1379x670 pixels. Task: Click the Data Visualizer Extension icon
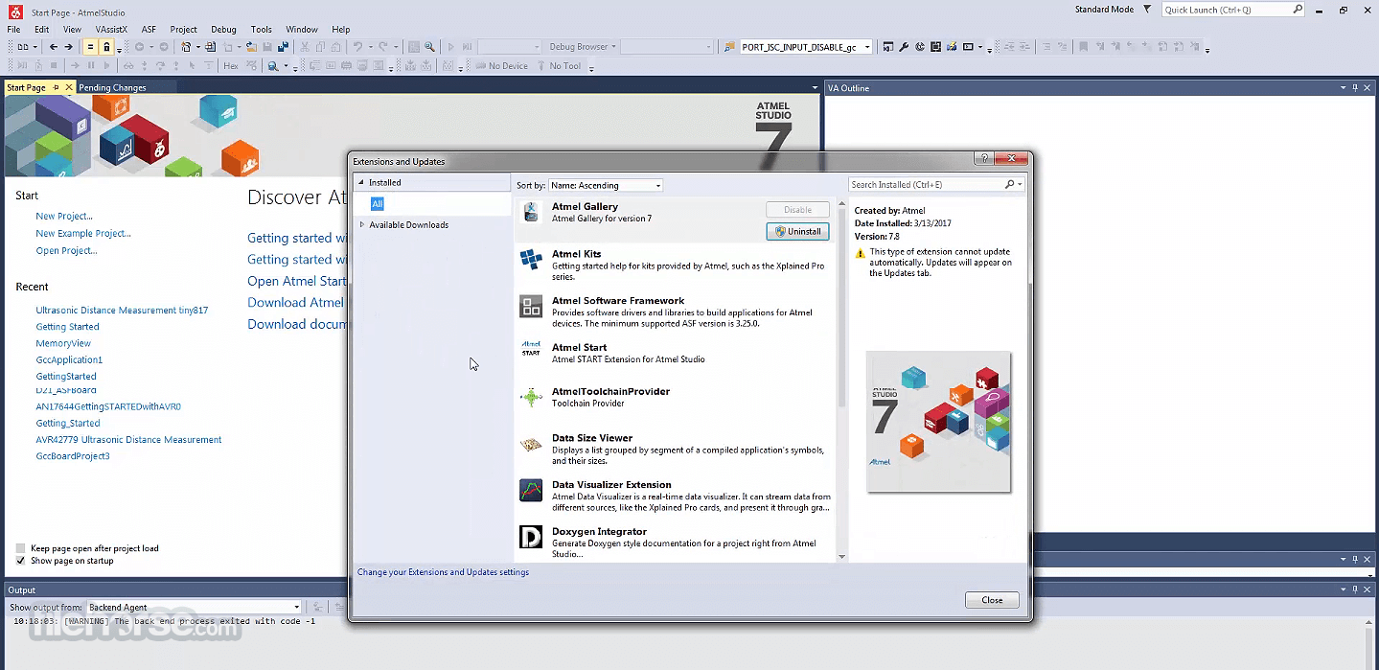[531, 491]
